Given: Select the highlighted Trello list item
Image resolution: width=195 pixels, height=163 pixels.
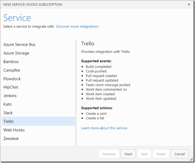Looking at the screenshot, I should [38, 121].
